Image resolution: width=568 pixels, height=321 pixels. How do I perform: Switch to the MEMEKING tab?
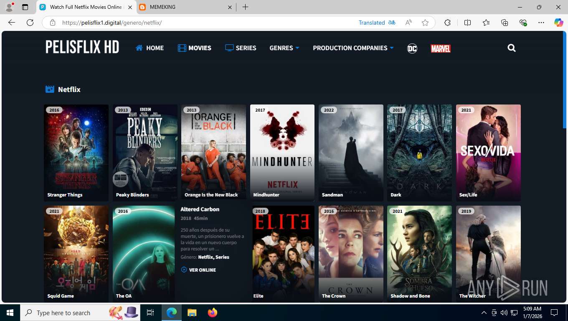186,7
